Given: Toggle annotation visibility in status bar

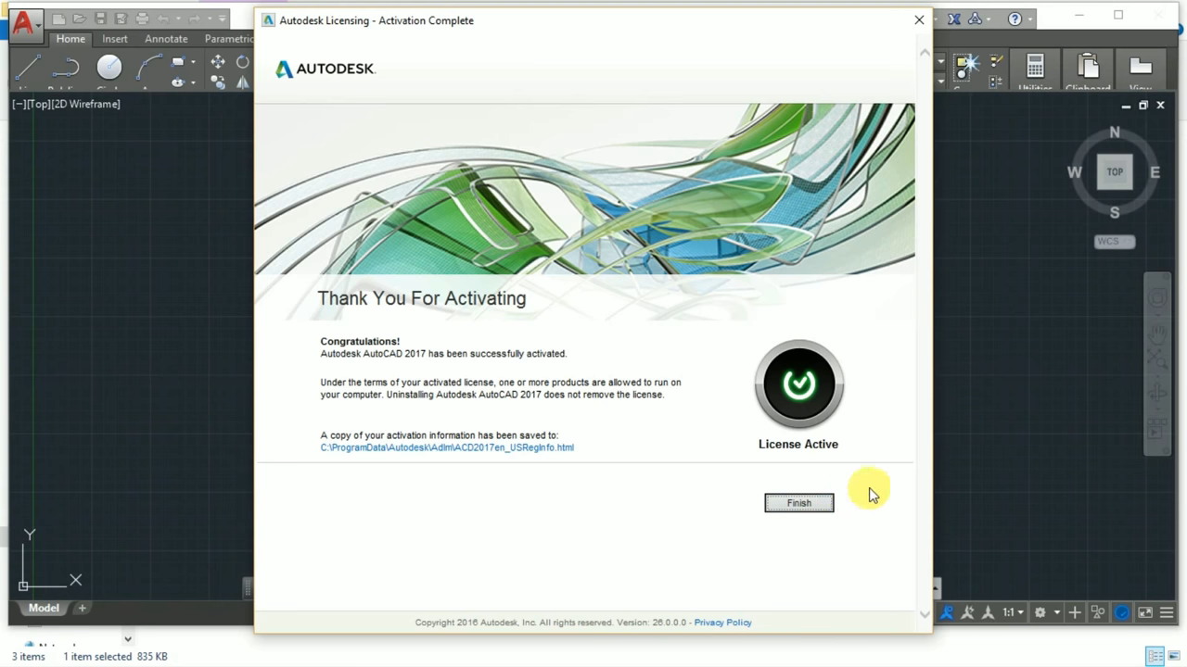Looking at the screenshot, I should 947,612.
